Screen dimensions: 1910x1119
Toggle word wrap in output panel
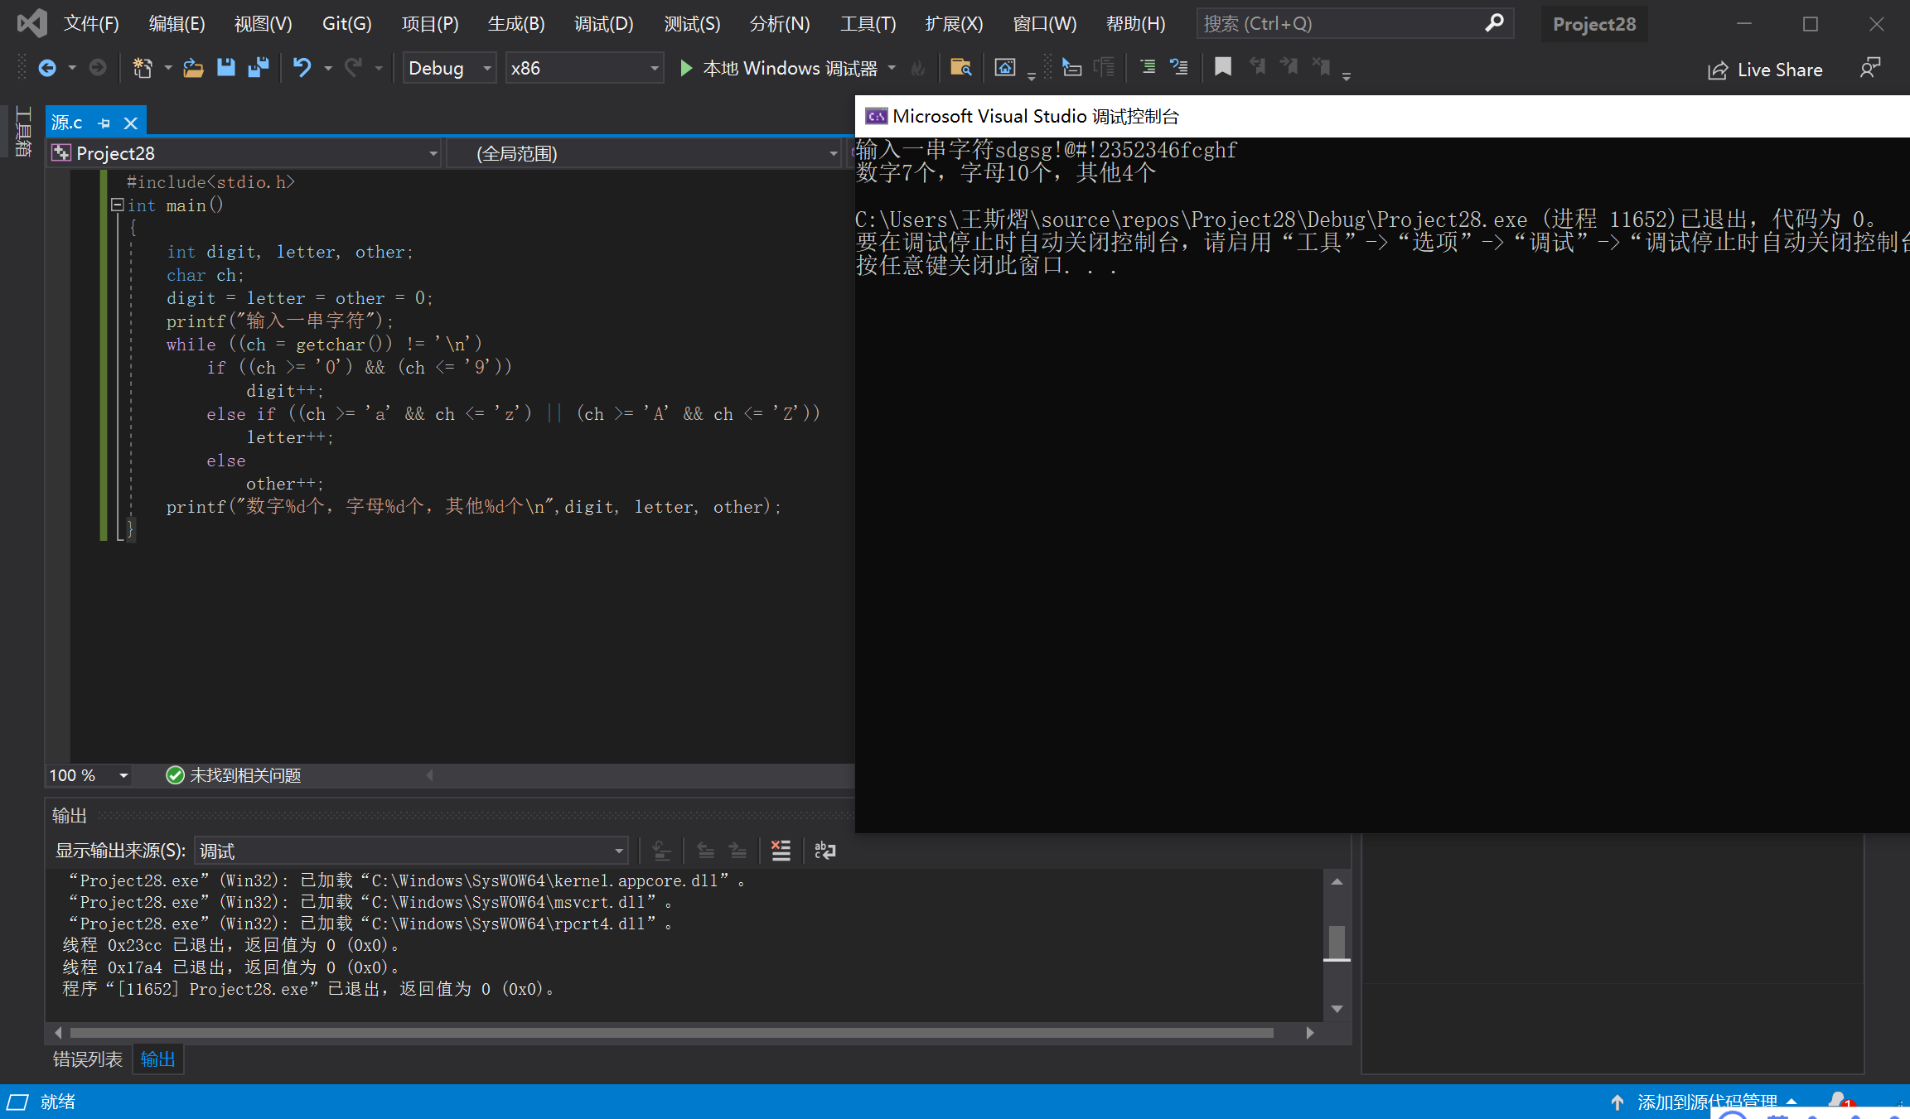(824, 851)
